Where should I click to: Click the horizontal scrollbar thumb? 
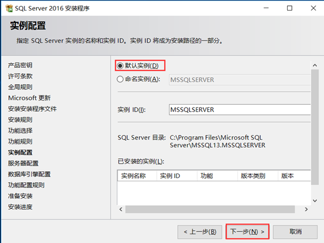point(210,209)
